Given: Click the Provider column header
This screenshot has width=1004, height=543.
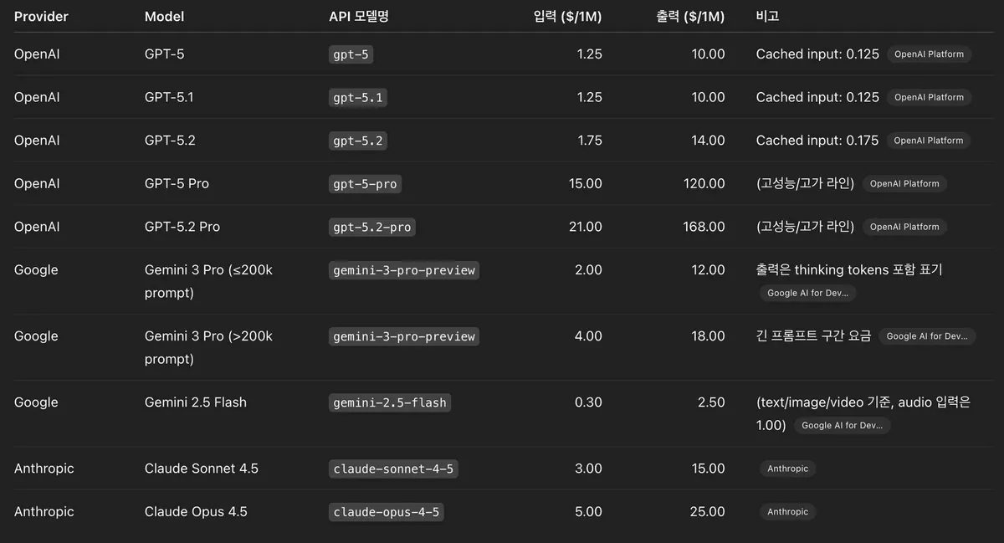Looking at the screenshot, I should point(41,16).
